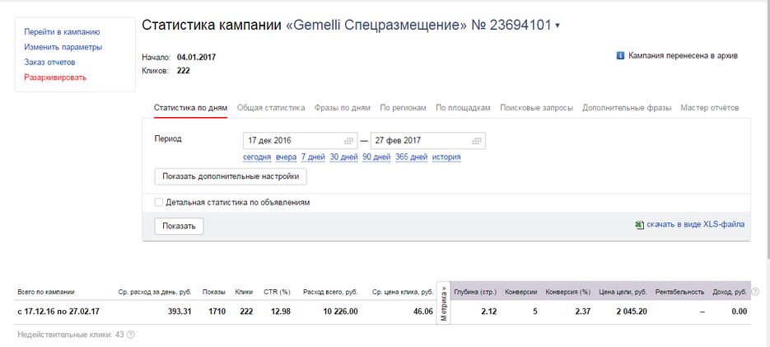Switch to Общая статистика tab
This screenshot has width=770, height=347.
[x=271, y=108]
